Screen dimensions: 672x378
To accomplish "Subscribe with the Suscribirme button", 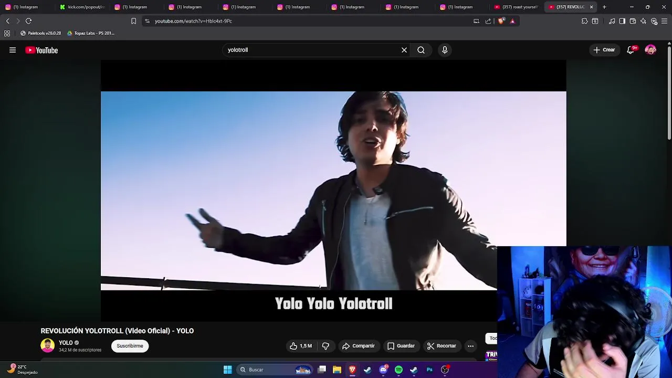I will tap(130, 346).
